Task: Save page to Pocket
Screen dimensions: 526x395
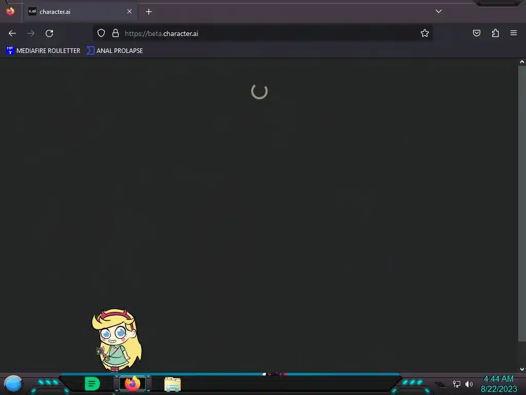Action: [477, 33]
